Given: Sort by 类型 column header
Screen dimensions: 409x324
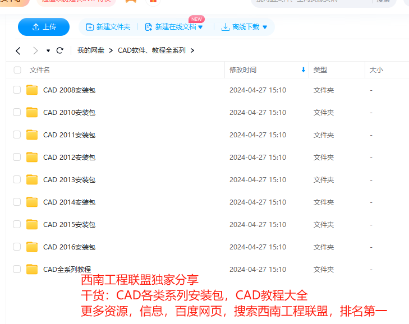Looking at the screenshot, I should click(x=320, y=70).
